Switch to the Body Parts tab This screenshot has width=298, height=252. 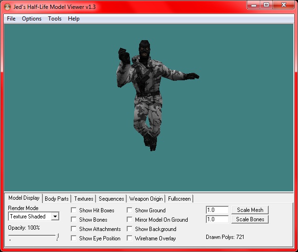[57, 199]
